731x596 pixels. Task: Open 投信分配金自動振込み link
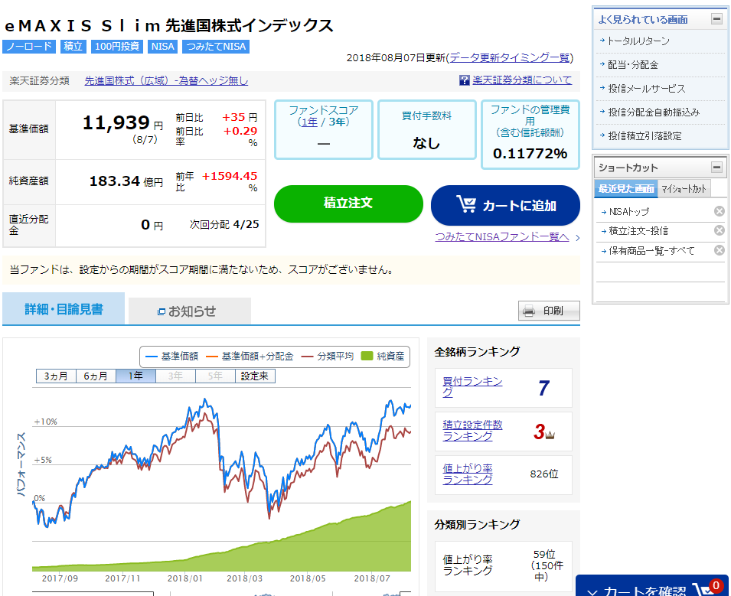point(653,112)
